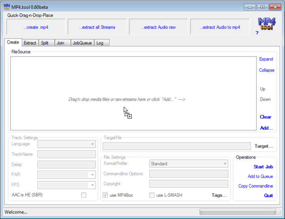Toggle the AAC is HE (SBR) checkbox

coord(83,195)
